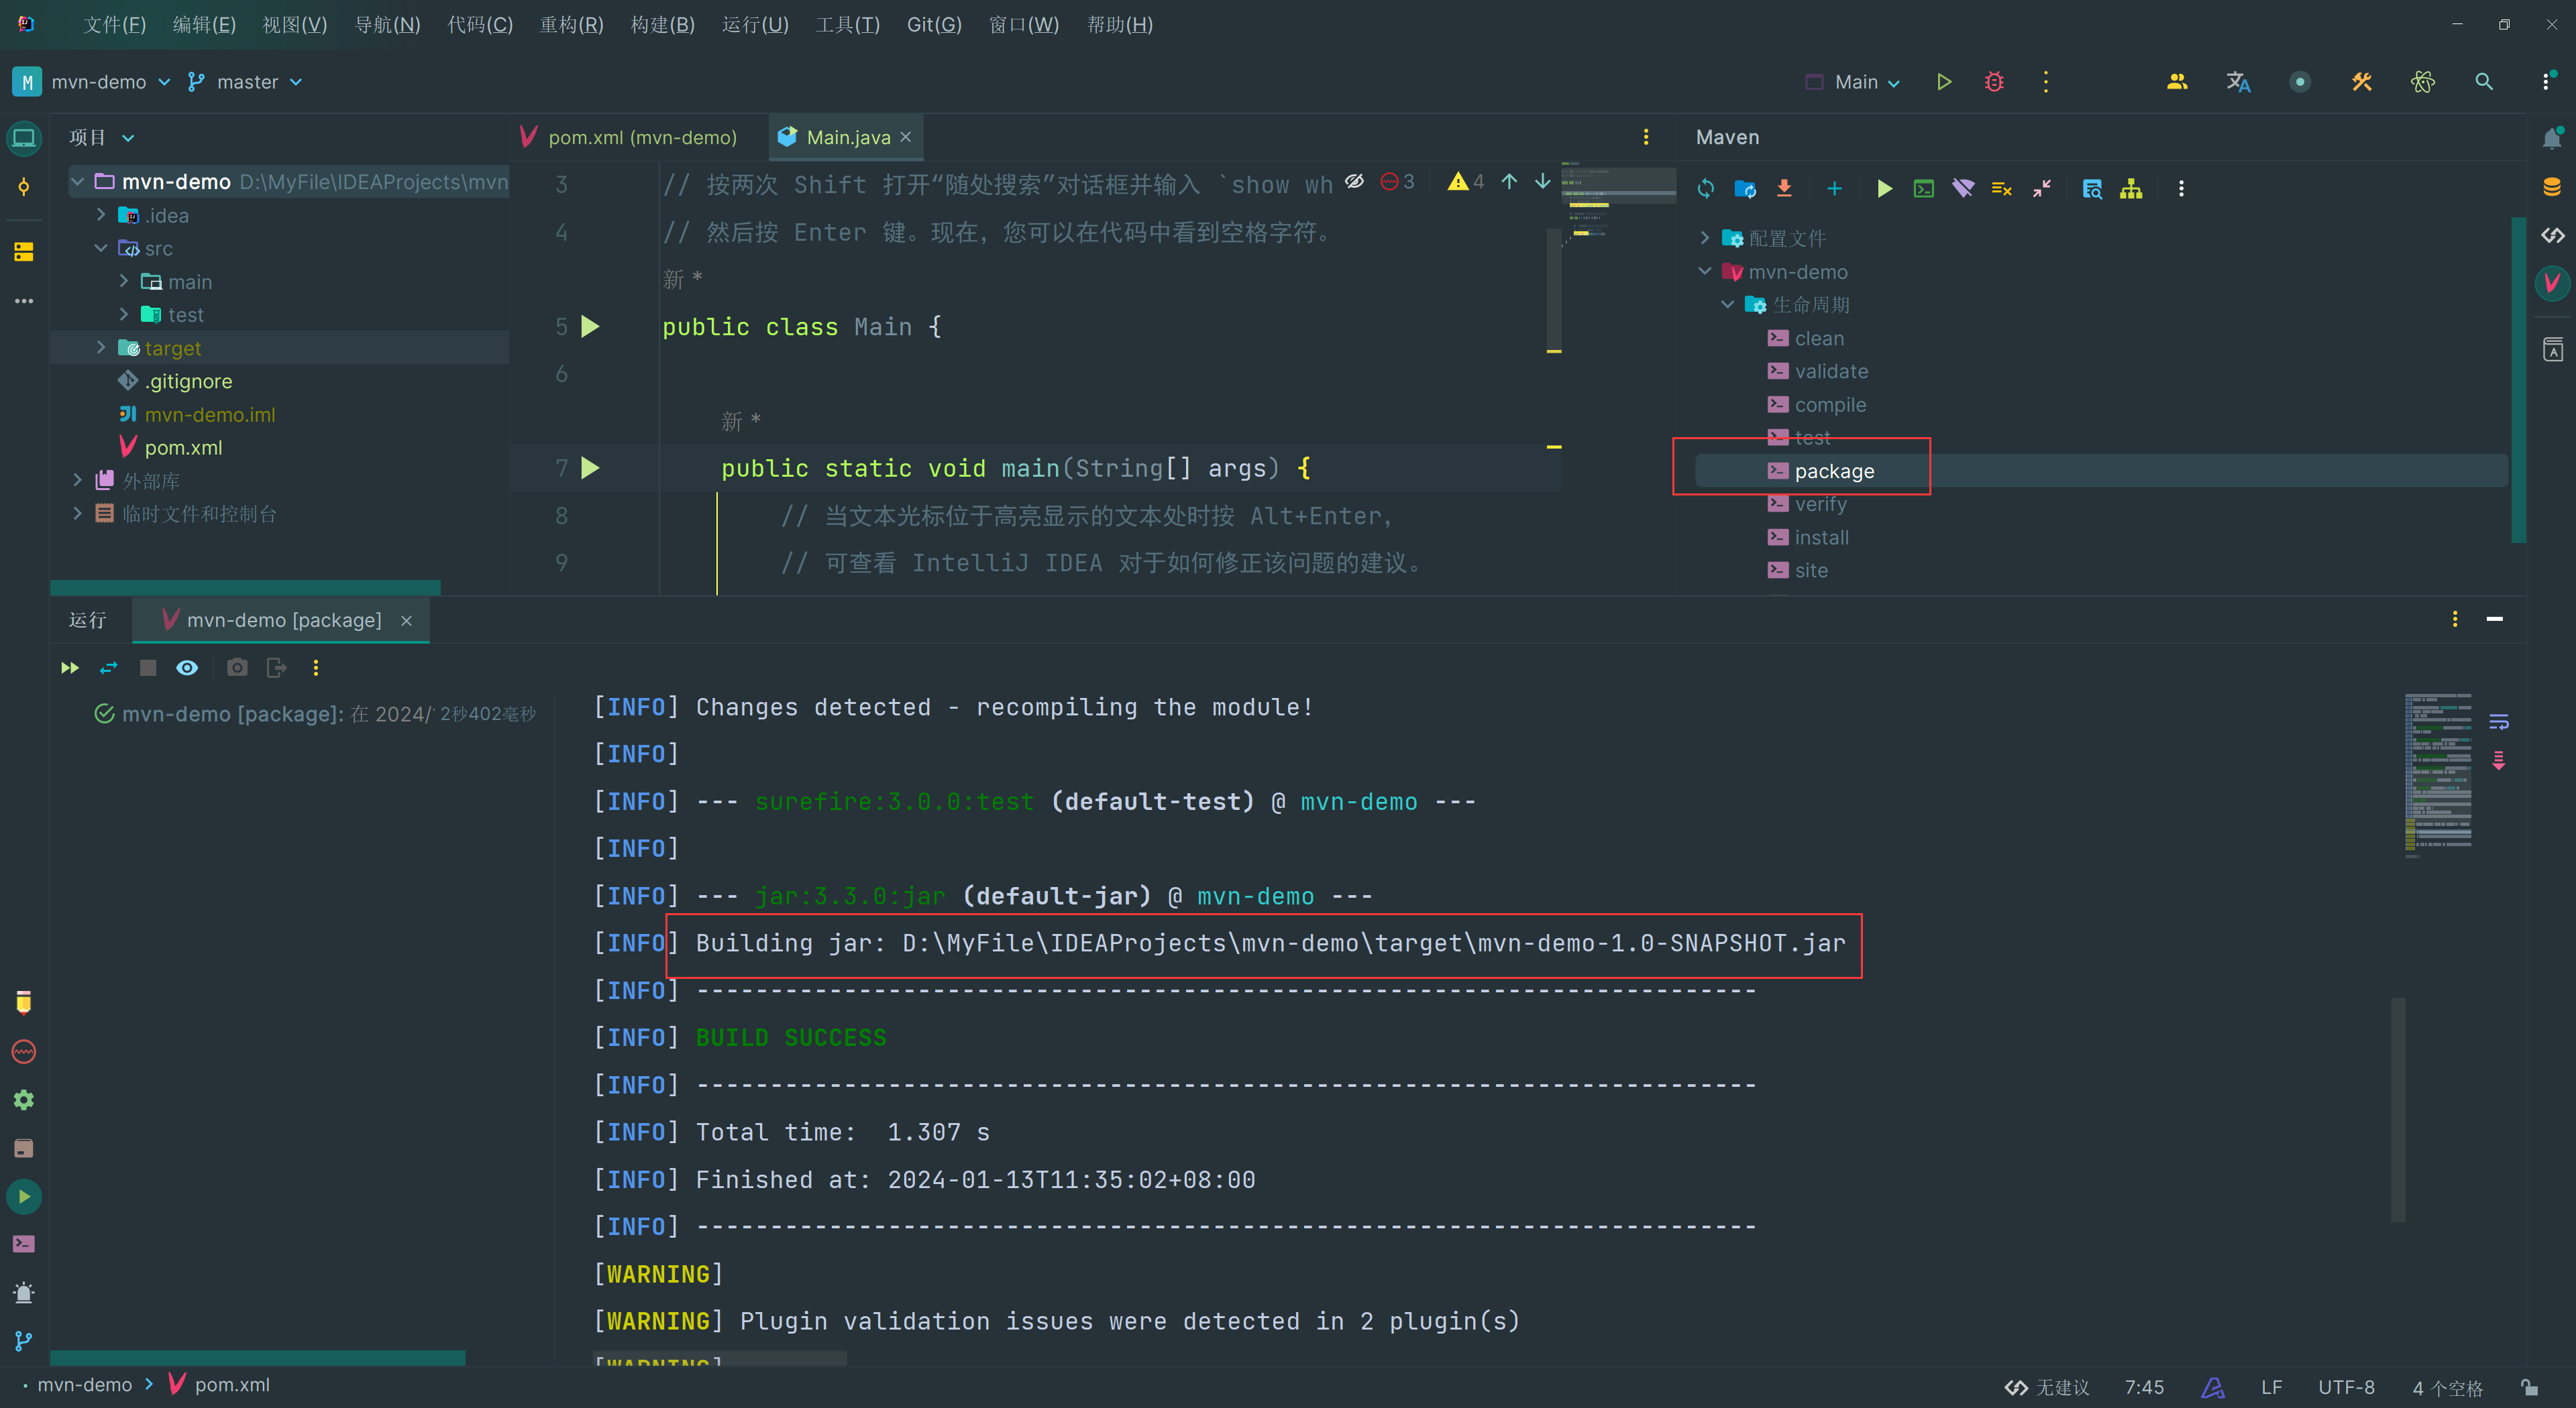The width and height of the screenshot is (2576, 1408).
Task: Open Maven analyze dependencies icon
Action: (x=2092, y=189)
